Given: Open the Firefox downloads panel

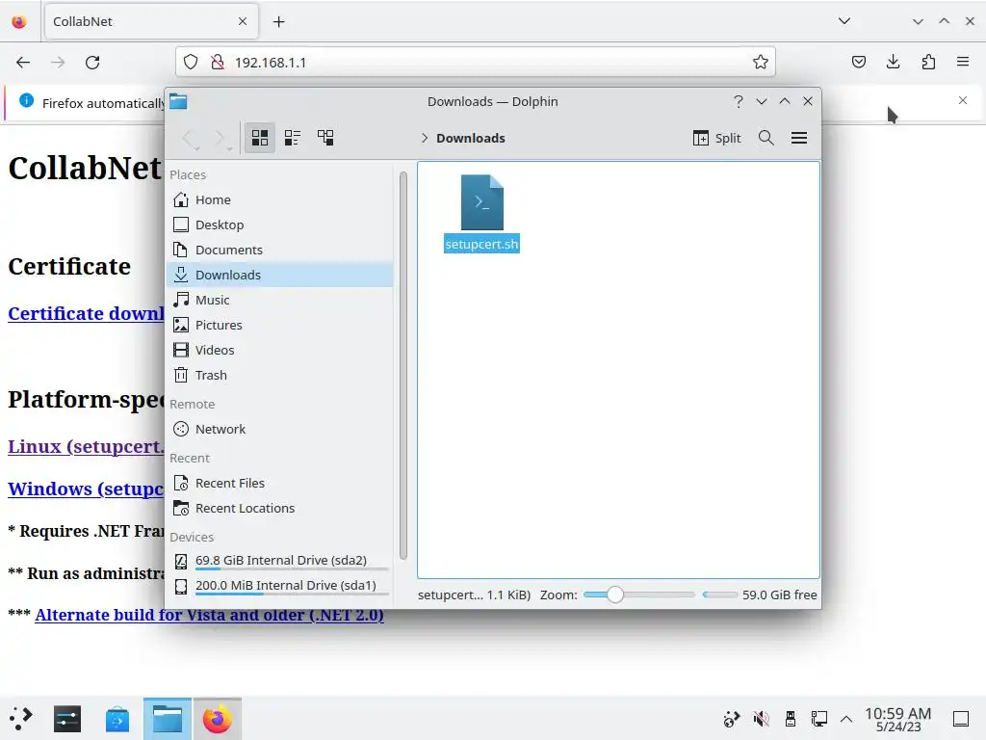Looking at the screenshot, I should point(893,63).
